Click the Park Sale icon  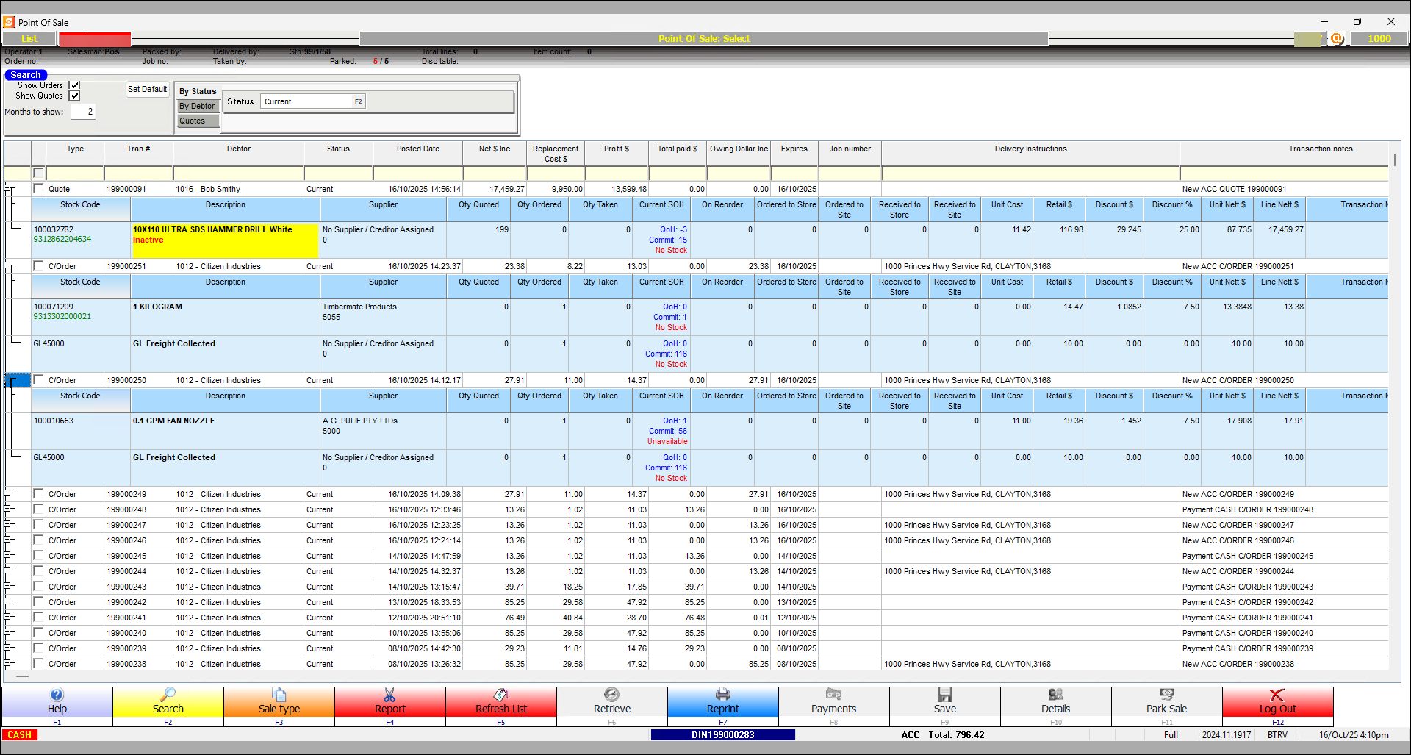tap(1167, 694)
